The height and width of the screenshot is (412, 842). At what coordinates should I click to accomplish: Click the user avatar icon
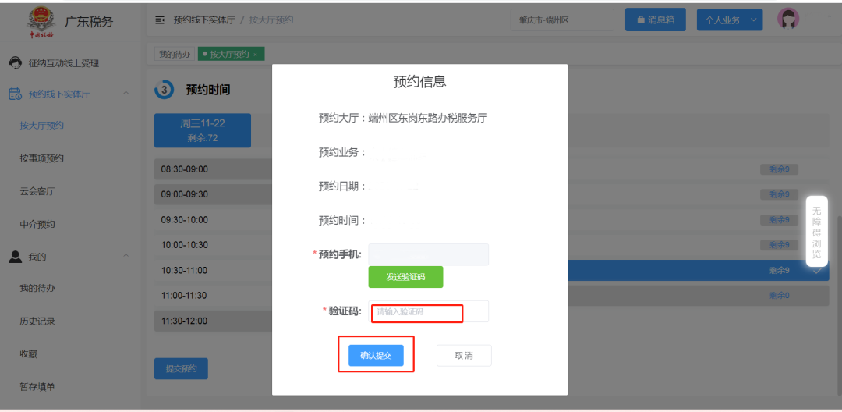[x=788, y=19]
